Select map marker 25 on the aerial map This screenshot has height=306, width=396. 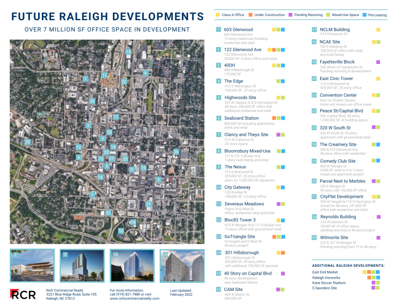point(27,141)
